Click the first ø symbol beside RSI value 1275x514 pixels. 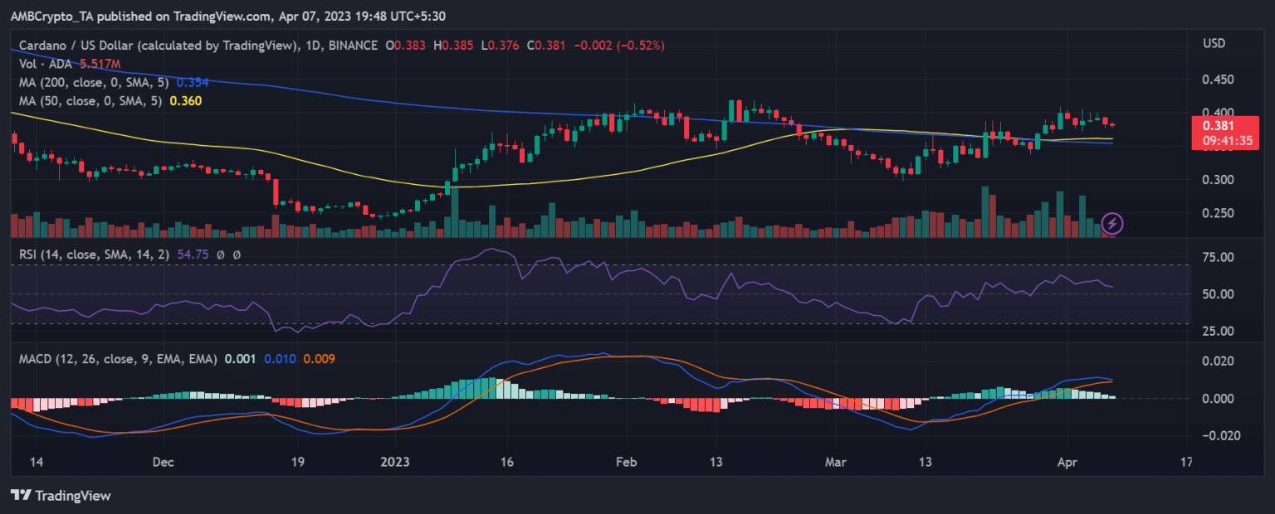point(220,255)
